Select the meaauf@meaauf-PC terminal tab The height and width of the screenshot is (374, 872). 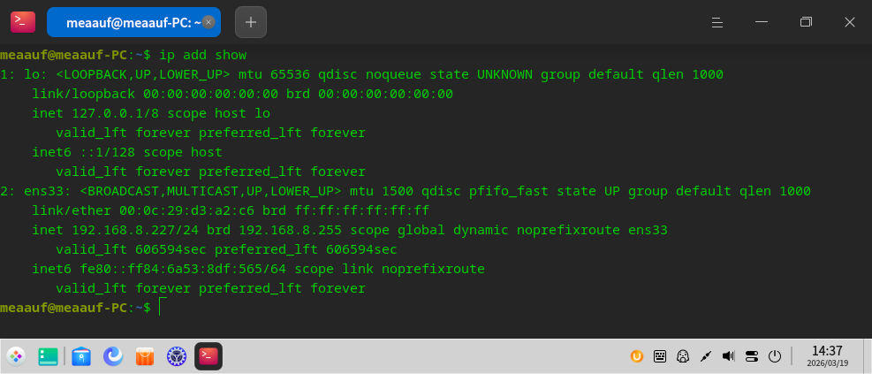pos(128,22)
